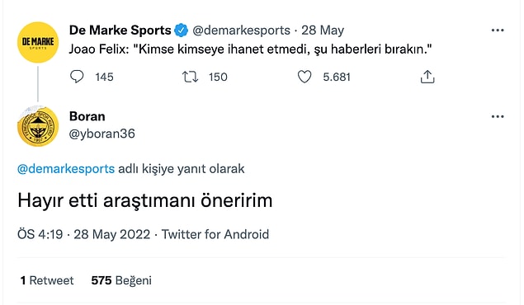The image size is (524, 305).
Task: Open Boran's profile name
Action: (87, 116)
